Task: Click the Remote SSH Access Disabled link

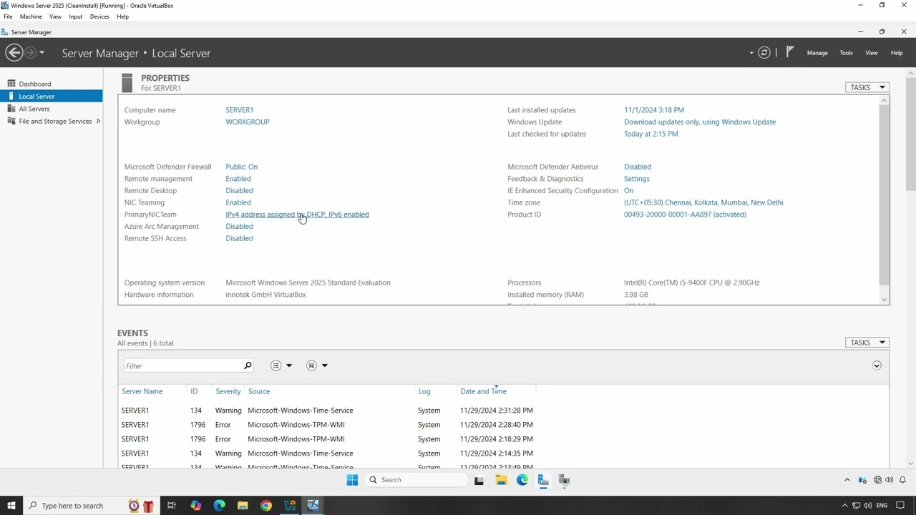Action: [x=239, y=239]
